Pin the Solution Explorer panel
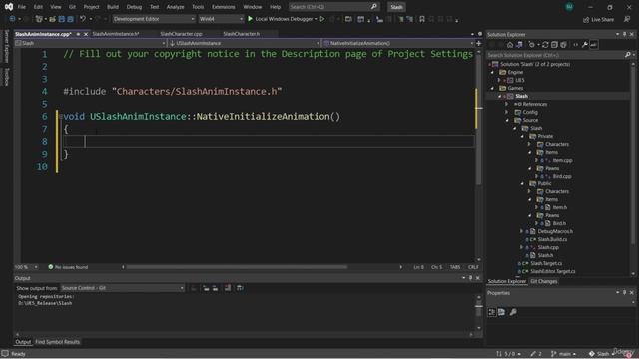The width and height of the screenshot is (639, 359). 624,34
